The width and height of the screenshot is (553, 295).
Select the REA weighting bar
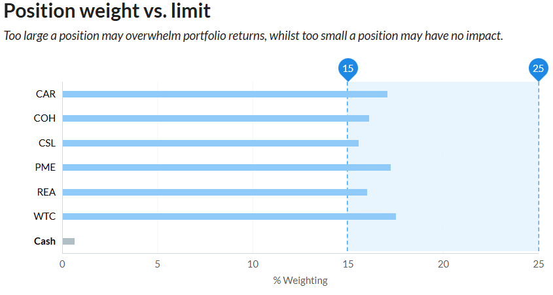point(215,192)
